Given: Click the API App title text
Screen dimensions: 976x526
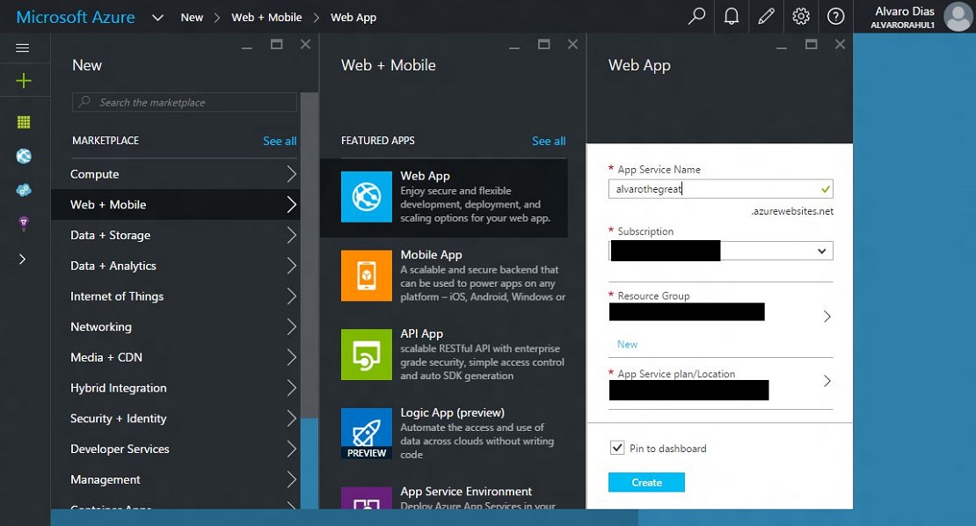Looking at the screenshot, I should click(x=421, y=333).
